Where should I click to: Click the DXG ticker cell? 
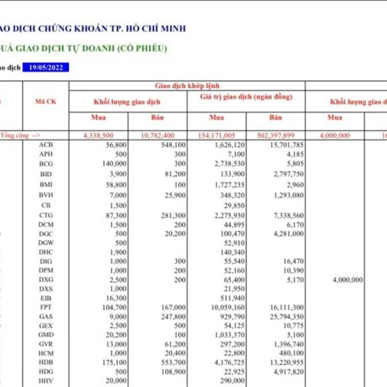coord(46,280)
